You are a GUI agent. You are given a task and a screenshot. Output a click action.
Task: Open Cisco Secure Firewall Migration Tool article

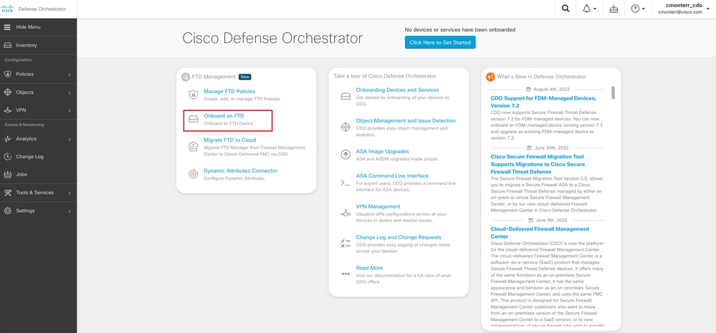point(538,164)
